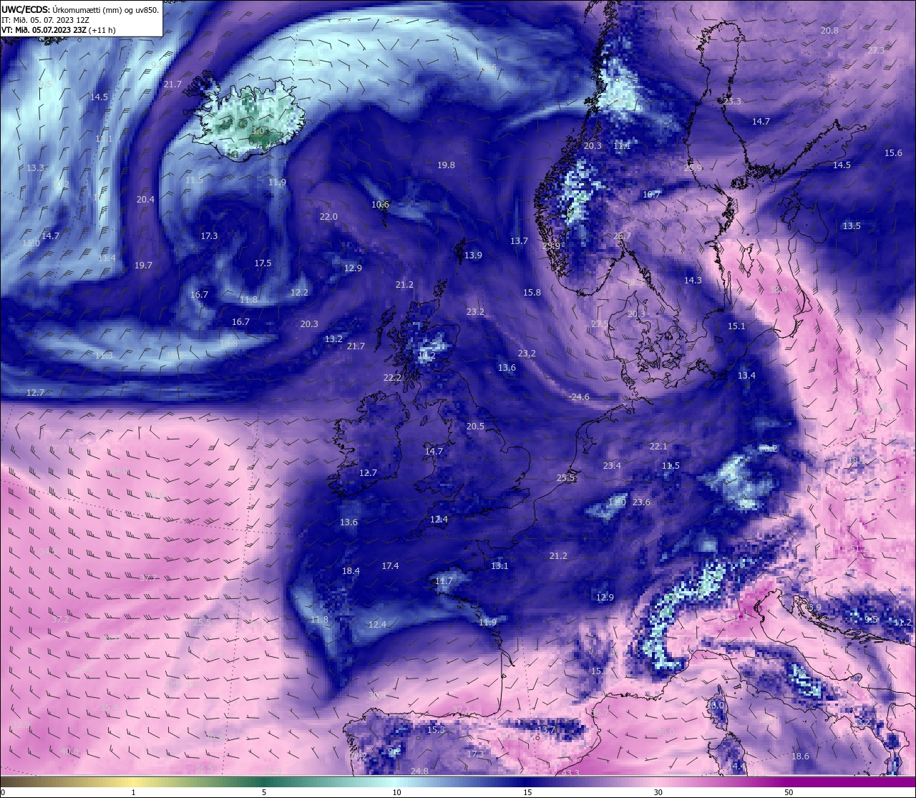916x798 pixels.
Task: Click the map value 20.4
Action: pos(145,200)
